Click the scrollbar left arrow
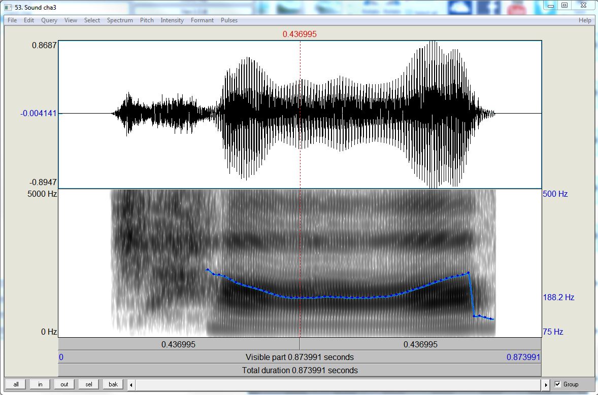Image resolution: width=598 pixels, height=395 pixels. 131,385
